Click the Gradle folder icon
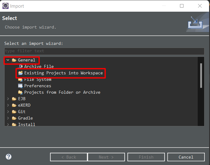 tap(14, 118)
